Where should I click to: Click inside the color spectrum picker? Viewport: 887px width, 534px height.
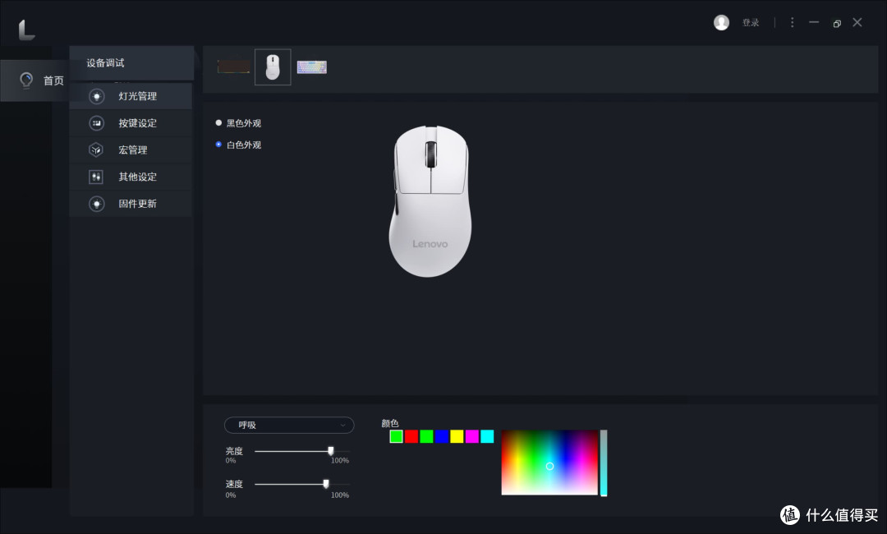pyautogui.click(x=549, y=463)
